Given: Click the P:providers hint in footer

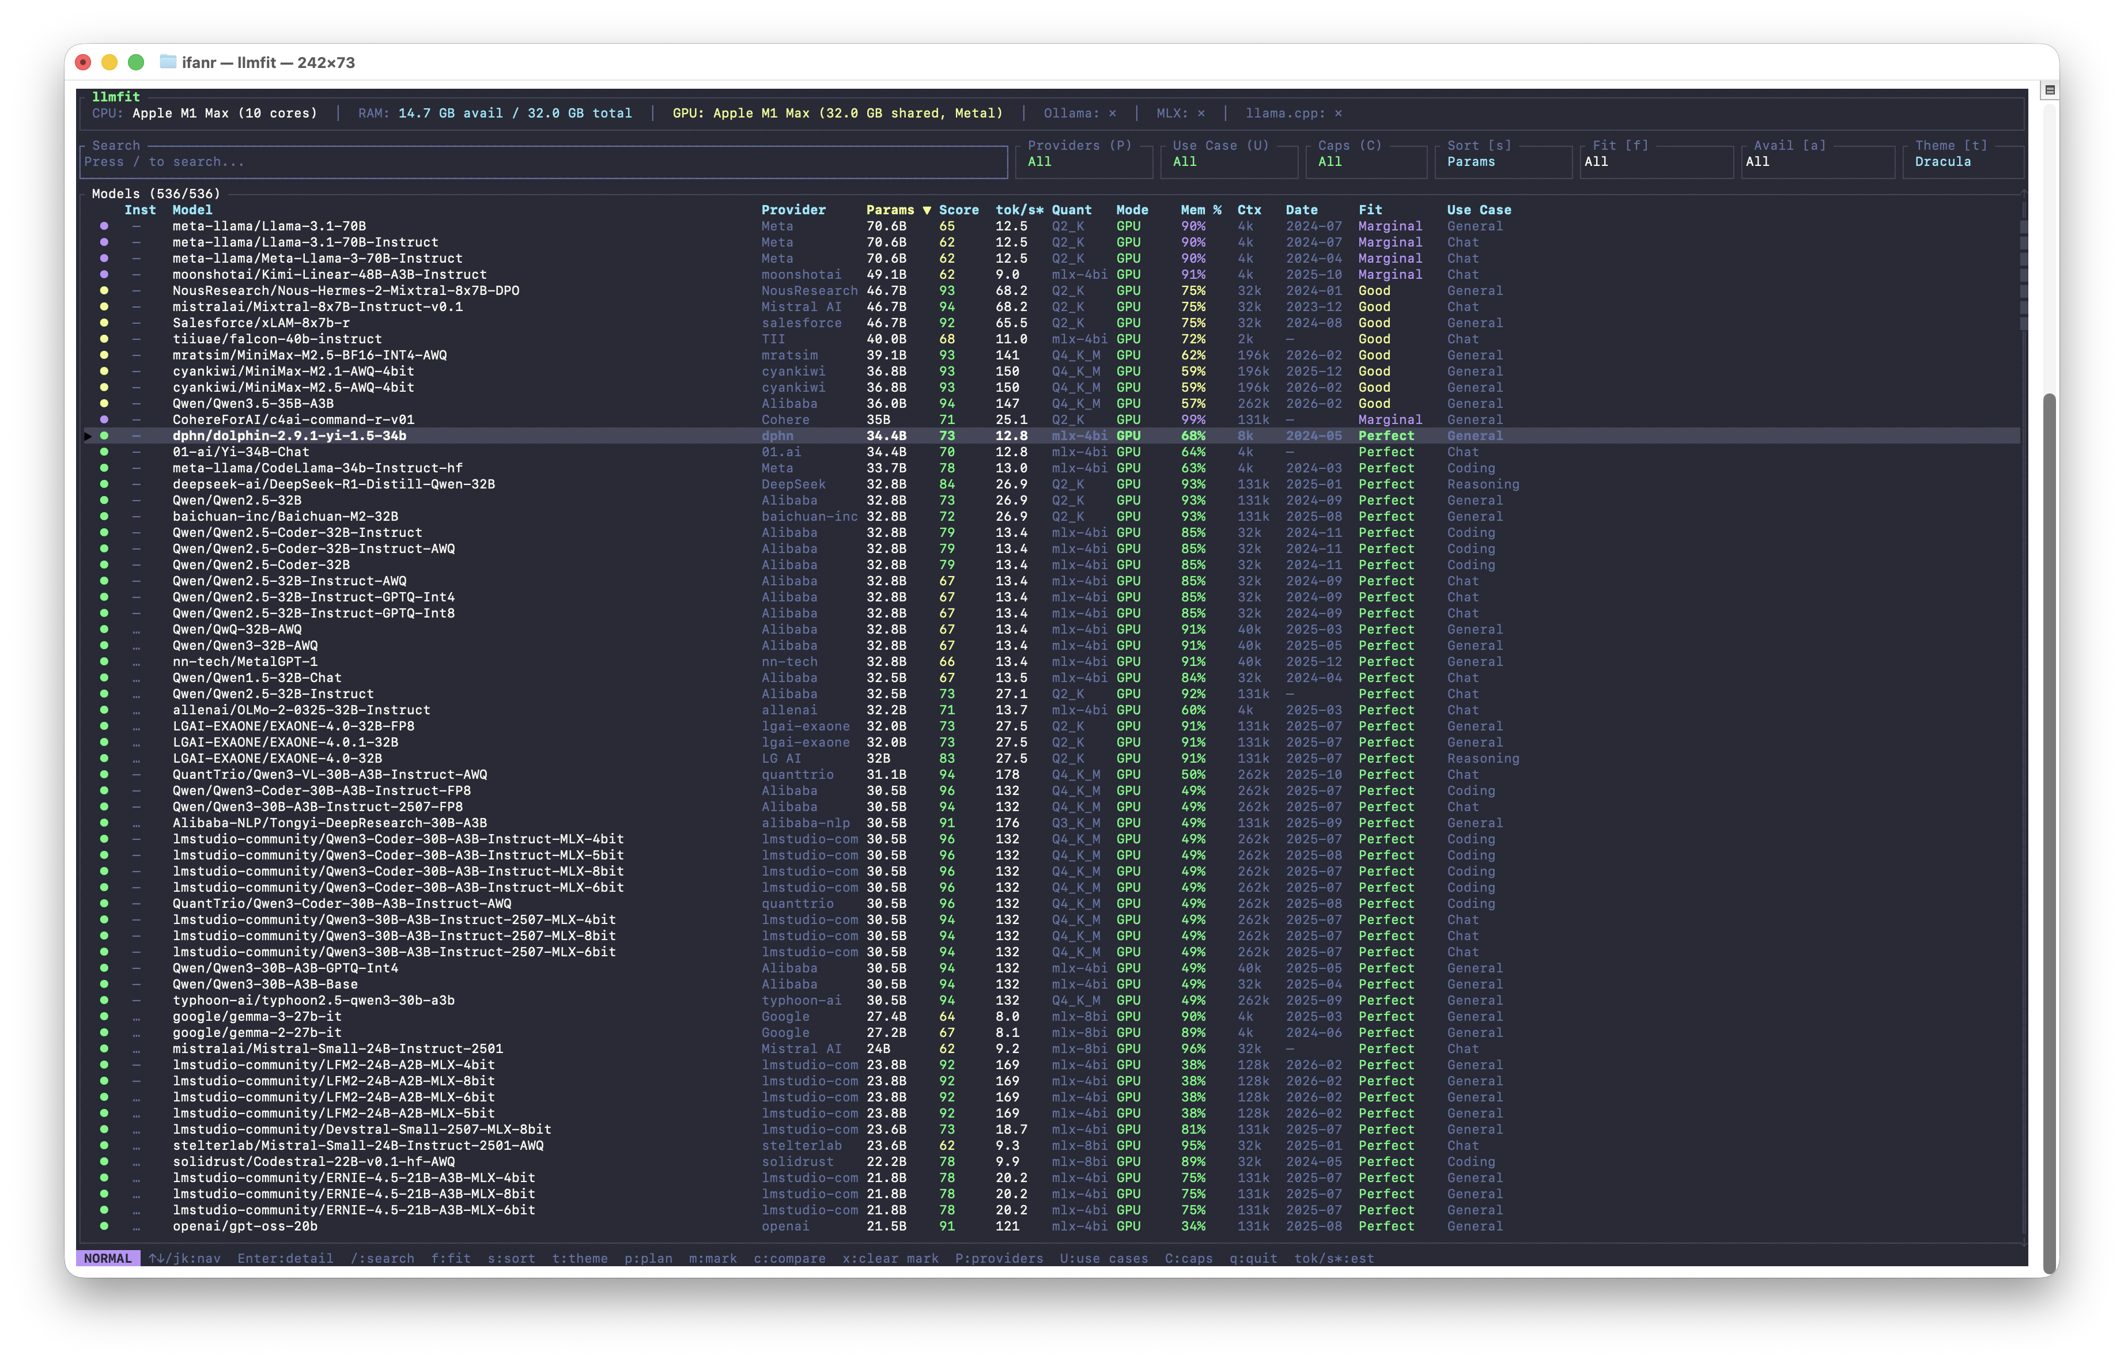Looking at the screenshot, I should [999, 1259].
